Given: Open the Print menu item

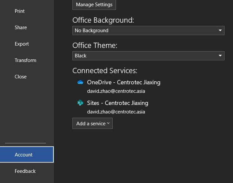Looking at the screenshot, I should click(x=20, y=11).
